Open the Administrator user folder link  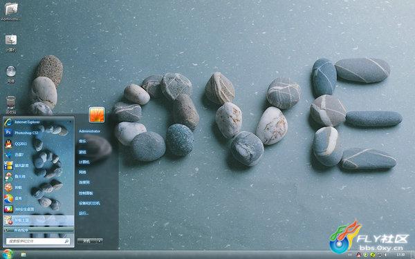(89, 131)
